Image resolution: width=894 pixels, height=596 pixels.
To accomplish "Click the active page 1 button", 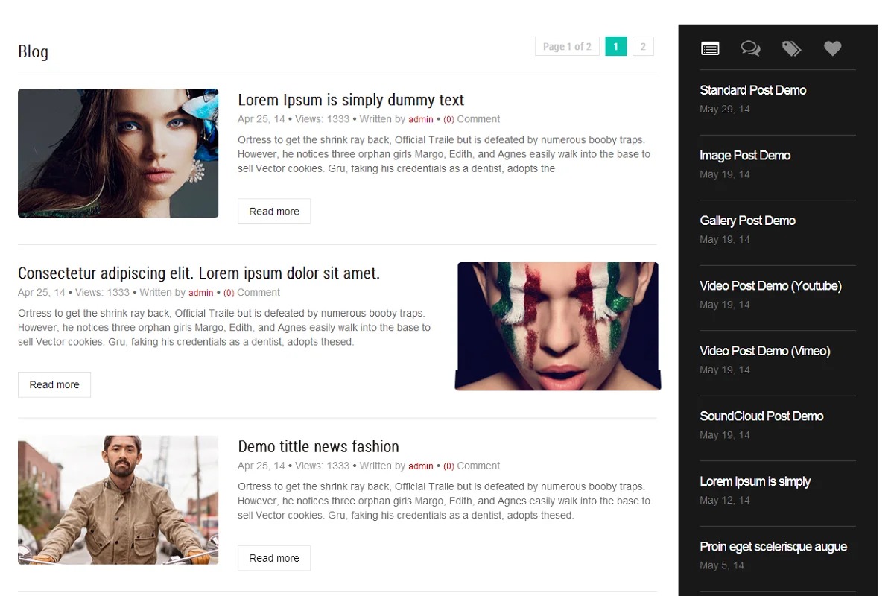I will pos(615,46).
